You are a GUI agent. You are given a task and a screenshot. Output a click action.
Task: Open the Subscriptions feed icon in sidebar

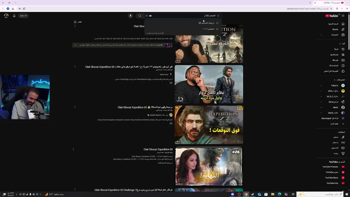(343, 35)
